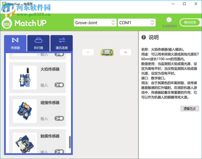This screenshot has width=202, height=159.
Task: Click the 输出 block on the canvas
Action: tap(125, 52)
